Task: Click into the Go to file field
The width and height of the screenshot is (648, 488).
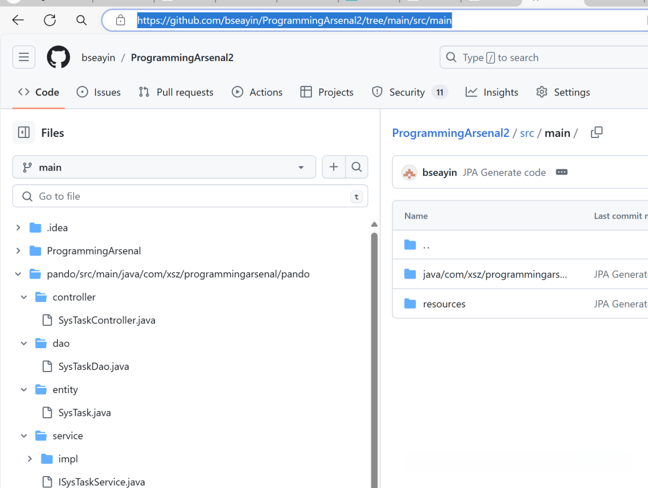Action: click(190, 196)
